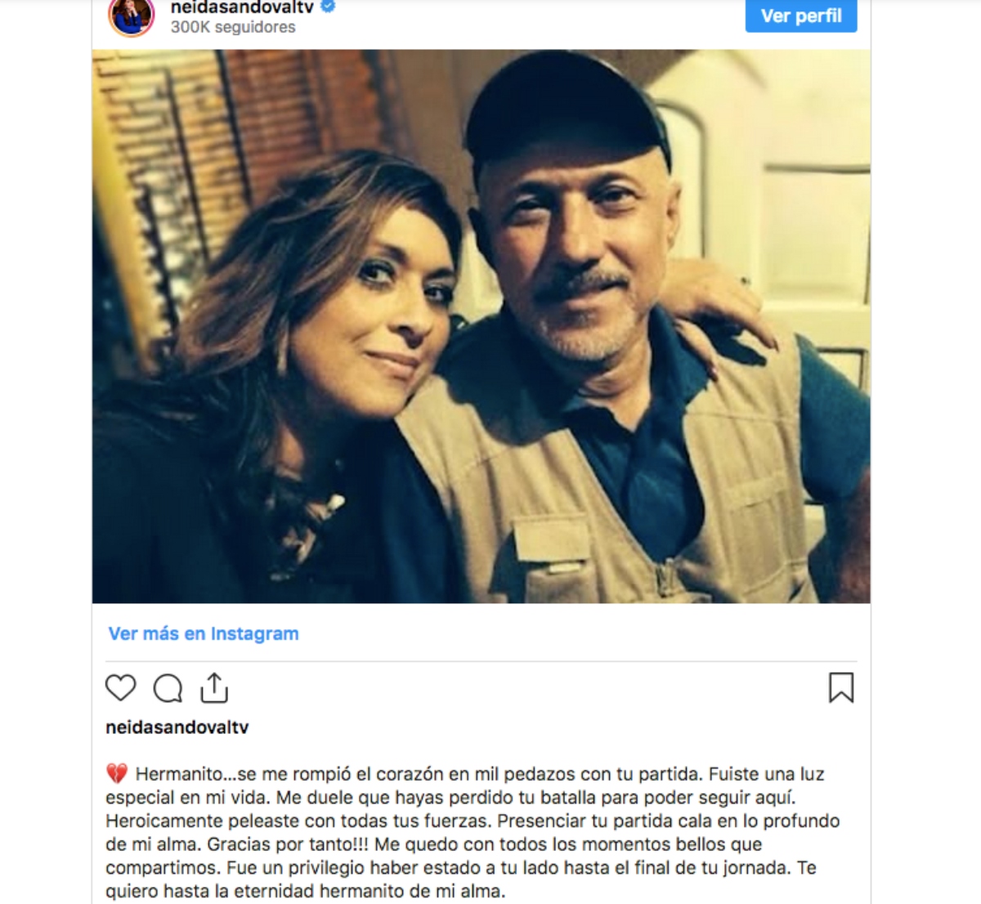Share the post using the upload arrow icon
This screenshot has height=904, width=981.
coord(216,687)
